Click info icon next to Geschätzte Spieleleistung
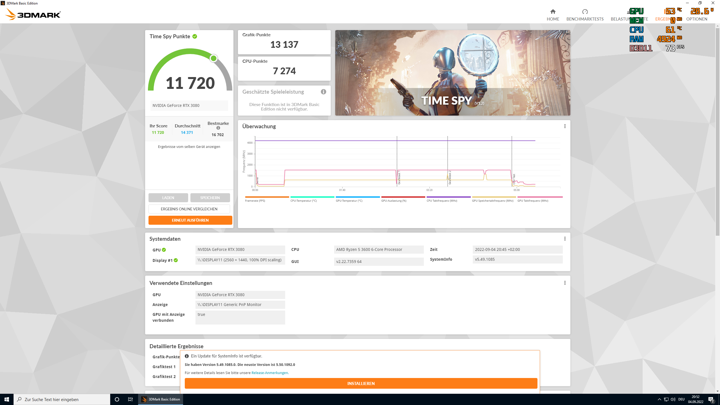The image size is (720, 405). pyautogui.click(x=323, y=92)
